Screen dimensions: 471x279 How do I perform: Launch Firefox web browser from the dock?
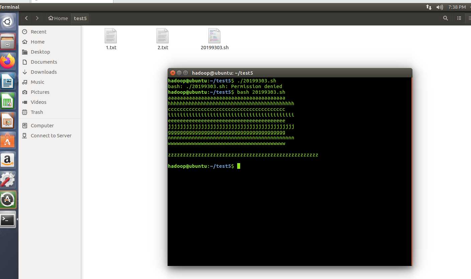coord(7,62)
